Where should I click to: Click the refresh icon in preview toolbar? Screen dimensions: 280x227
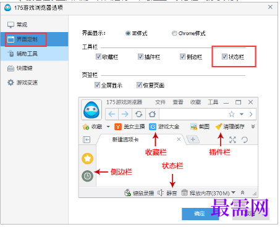tap(138, 114)
